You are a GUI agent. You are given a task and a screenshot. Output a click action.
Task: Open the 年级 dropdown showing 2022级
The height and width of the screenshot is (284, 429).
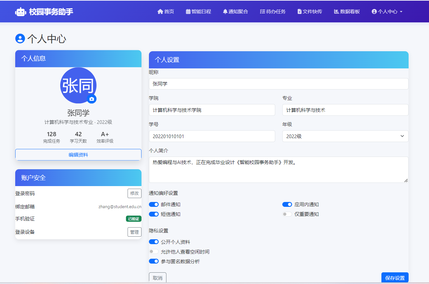[345, 136]
